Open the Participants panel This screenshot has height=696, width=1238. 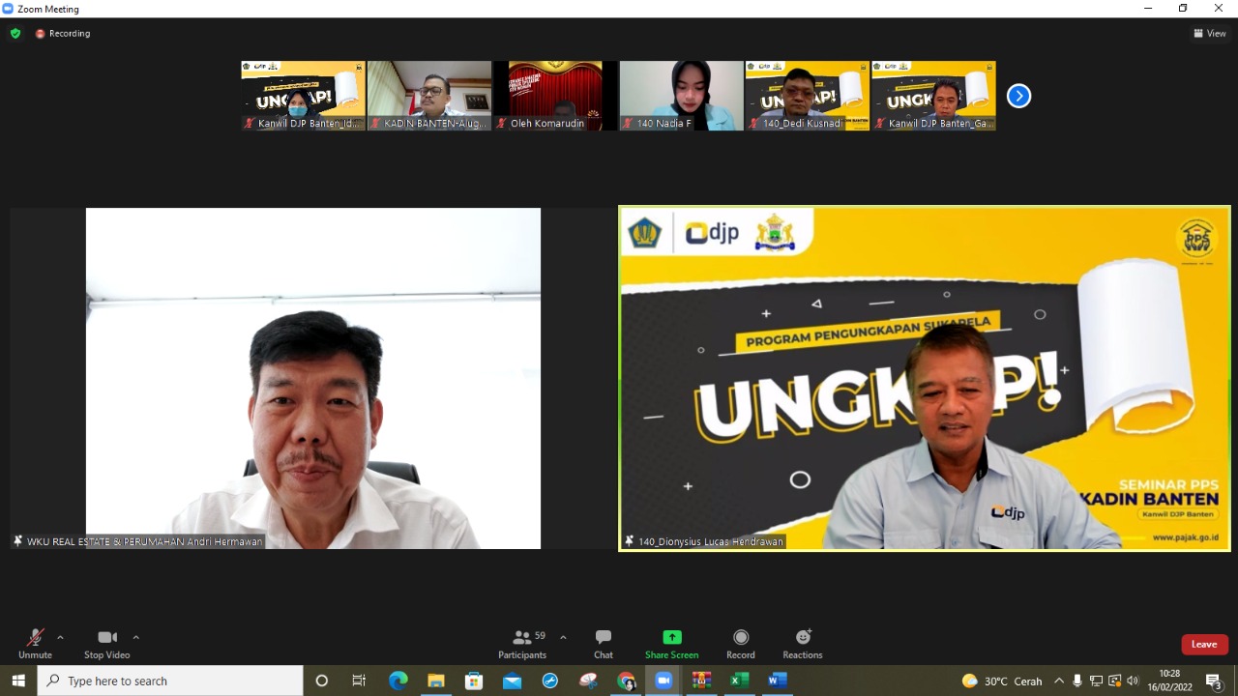(522, 643)
